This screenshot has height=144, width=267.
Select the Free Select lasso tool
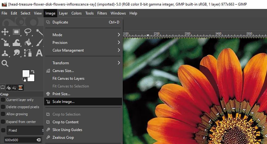click(x=28, y=32)
